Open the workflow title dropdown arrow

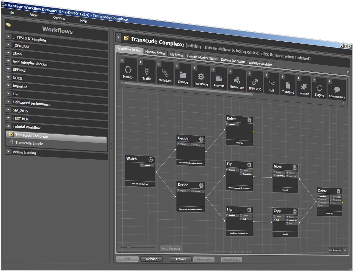click(118, 37)
